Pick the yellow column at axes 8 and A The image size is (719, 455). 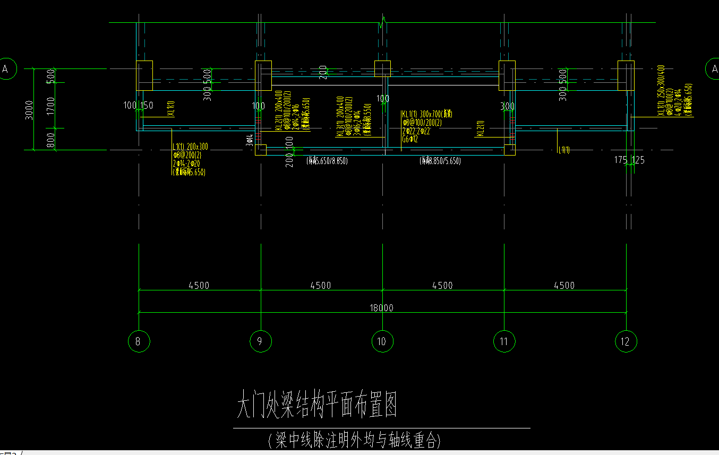click(144, 76)
